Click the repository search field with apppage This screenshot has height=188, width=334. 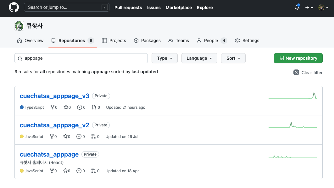coord(81,58)
